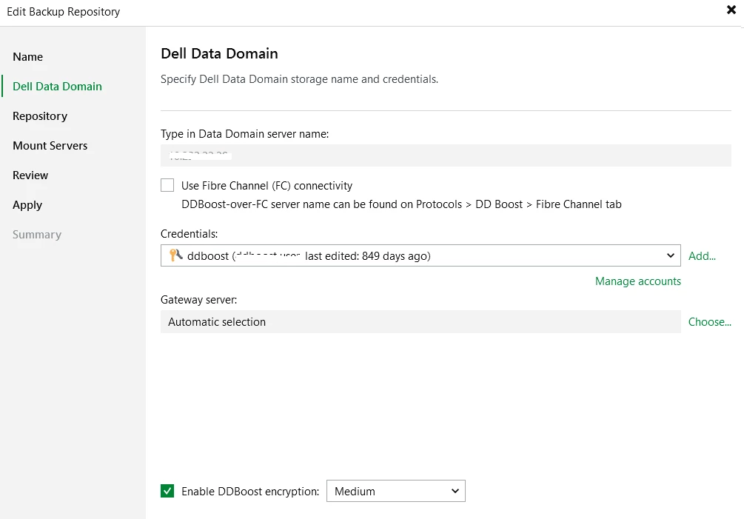Jump to the Review step
This screenshot has width=744, height=519.
30,175
